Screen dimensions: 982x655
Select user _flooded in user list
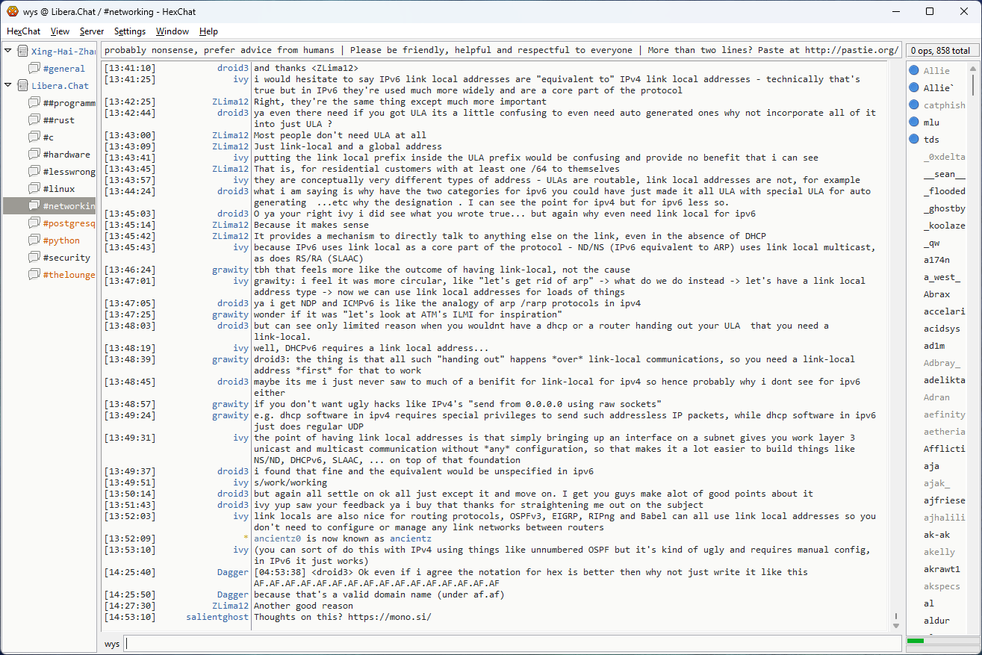tap(944, 191)
